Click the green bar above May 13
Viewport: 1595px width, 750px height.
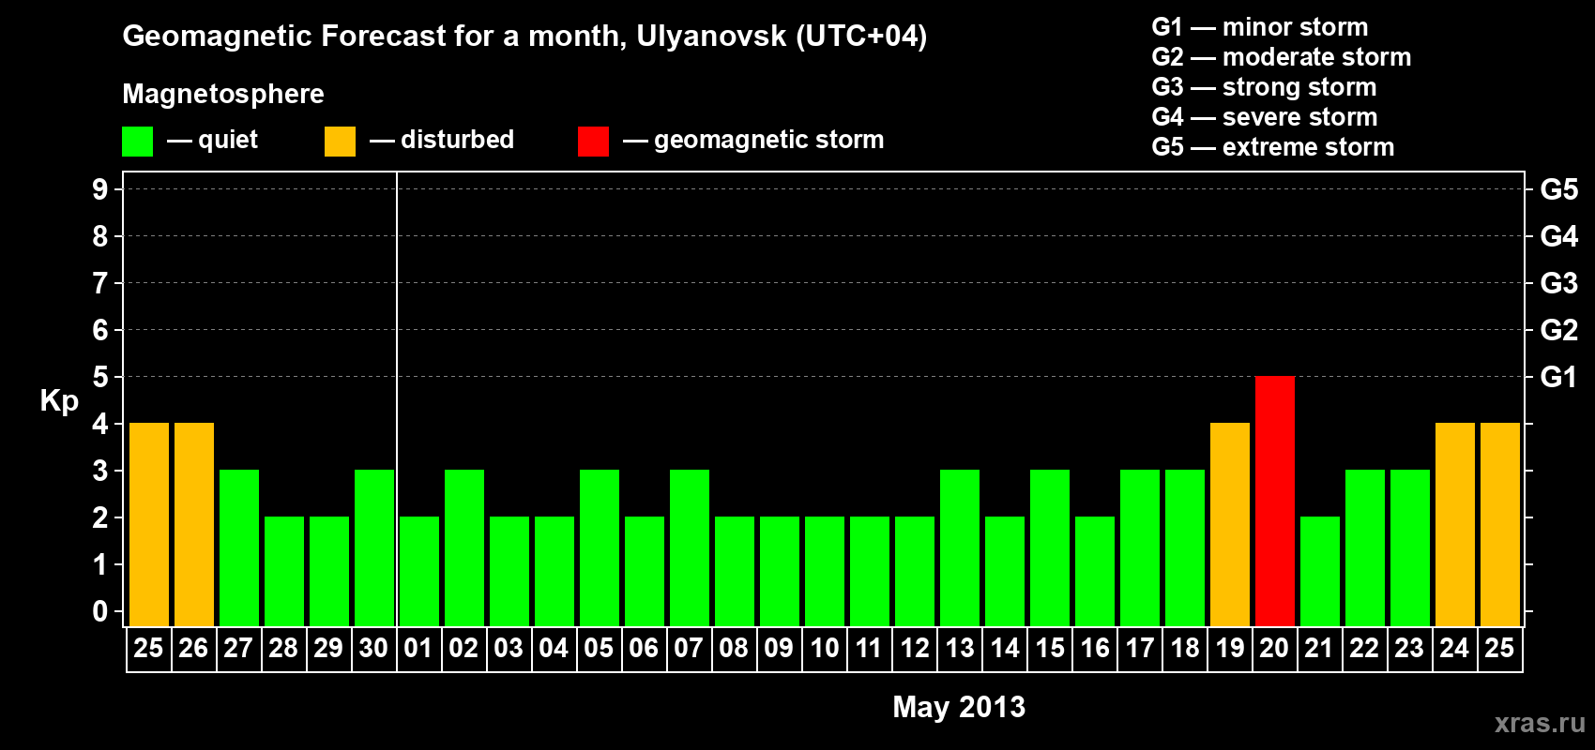click(x=959, y=547)
